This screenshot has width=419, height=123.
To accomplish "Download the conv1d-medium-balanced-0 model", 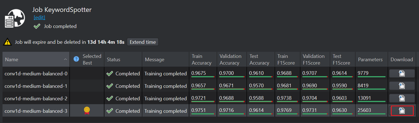I will pyautogui.click(x=402, y=73).
